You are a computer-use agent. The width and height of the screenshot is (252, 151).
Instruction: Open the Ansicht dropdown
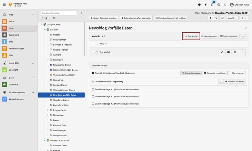click(x=231, y=18)
